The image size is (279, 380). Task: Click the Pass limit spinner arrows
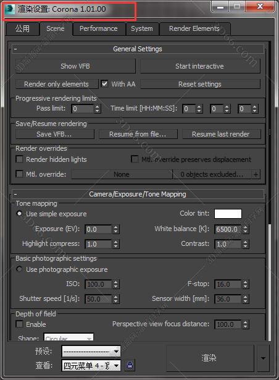[x=97, y=109]
